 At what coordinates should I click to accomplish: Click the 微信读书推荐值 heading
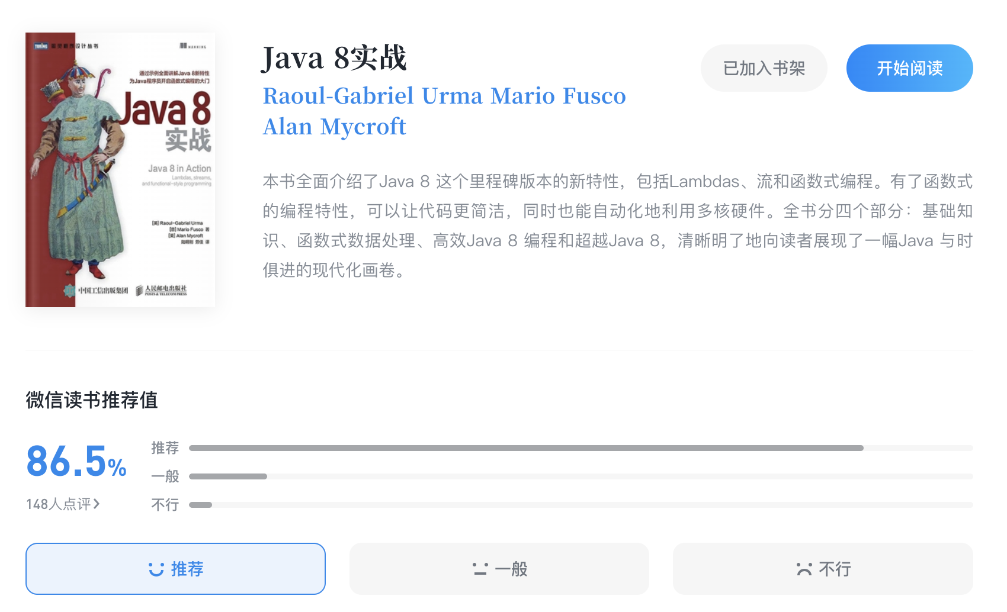[92, 400]
